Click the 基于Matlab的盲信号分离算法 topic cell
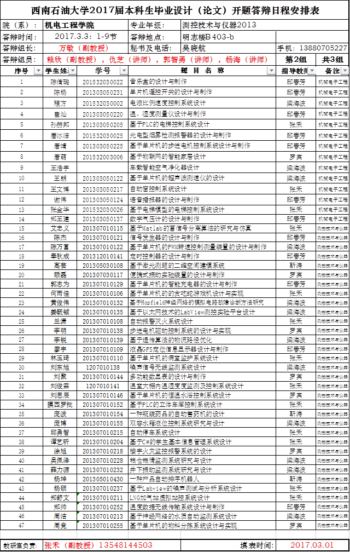This screenshot has height=552, width=350. pyautogui.click(x=191, y=228)
